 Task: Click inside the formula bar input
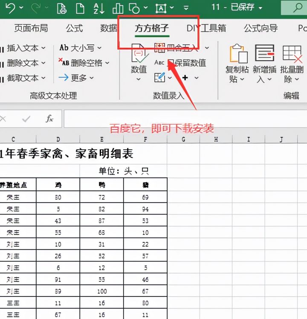coord(185,119)
